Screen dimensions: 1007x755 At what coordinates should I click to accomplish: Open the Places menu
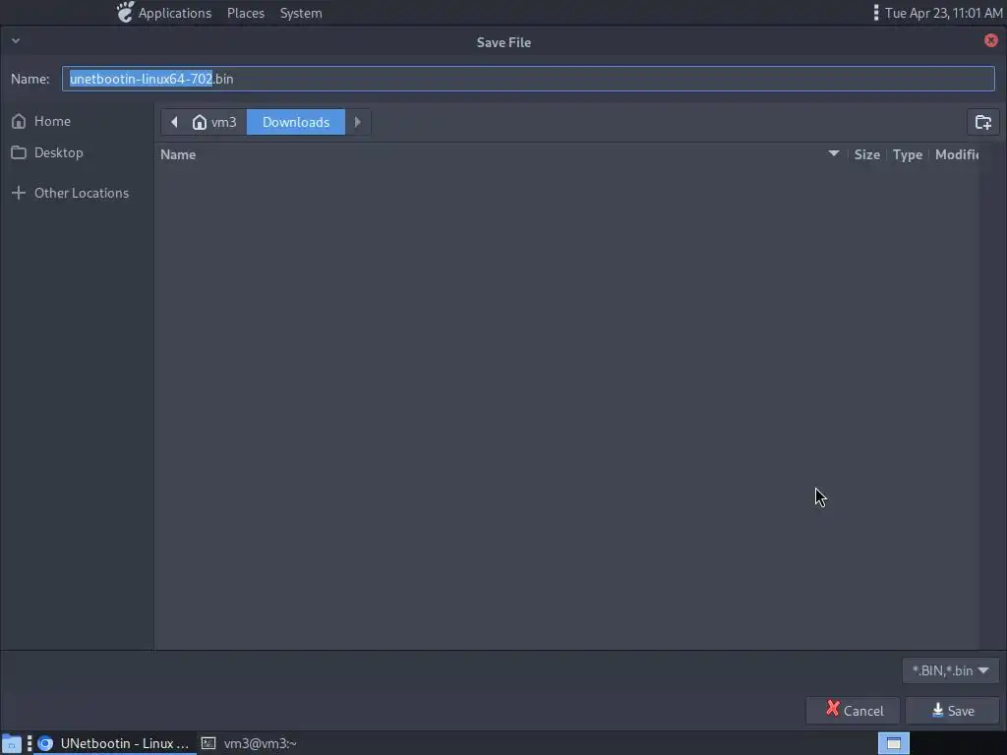pyautogui.click(x=245, y=13)
